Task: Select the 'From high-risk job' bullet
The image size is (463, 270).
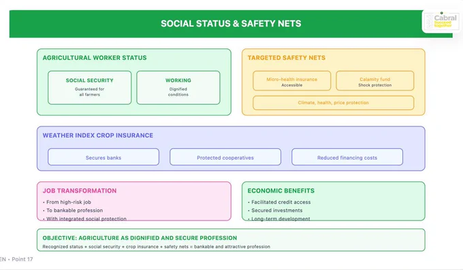Action: (x=67, y=202)
